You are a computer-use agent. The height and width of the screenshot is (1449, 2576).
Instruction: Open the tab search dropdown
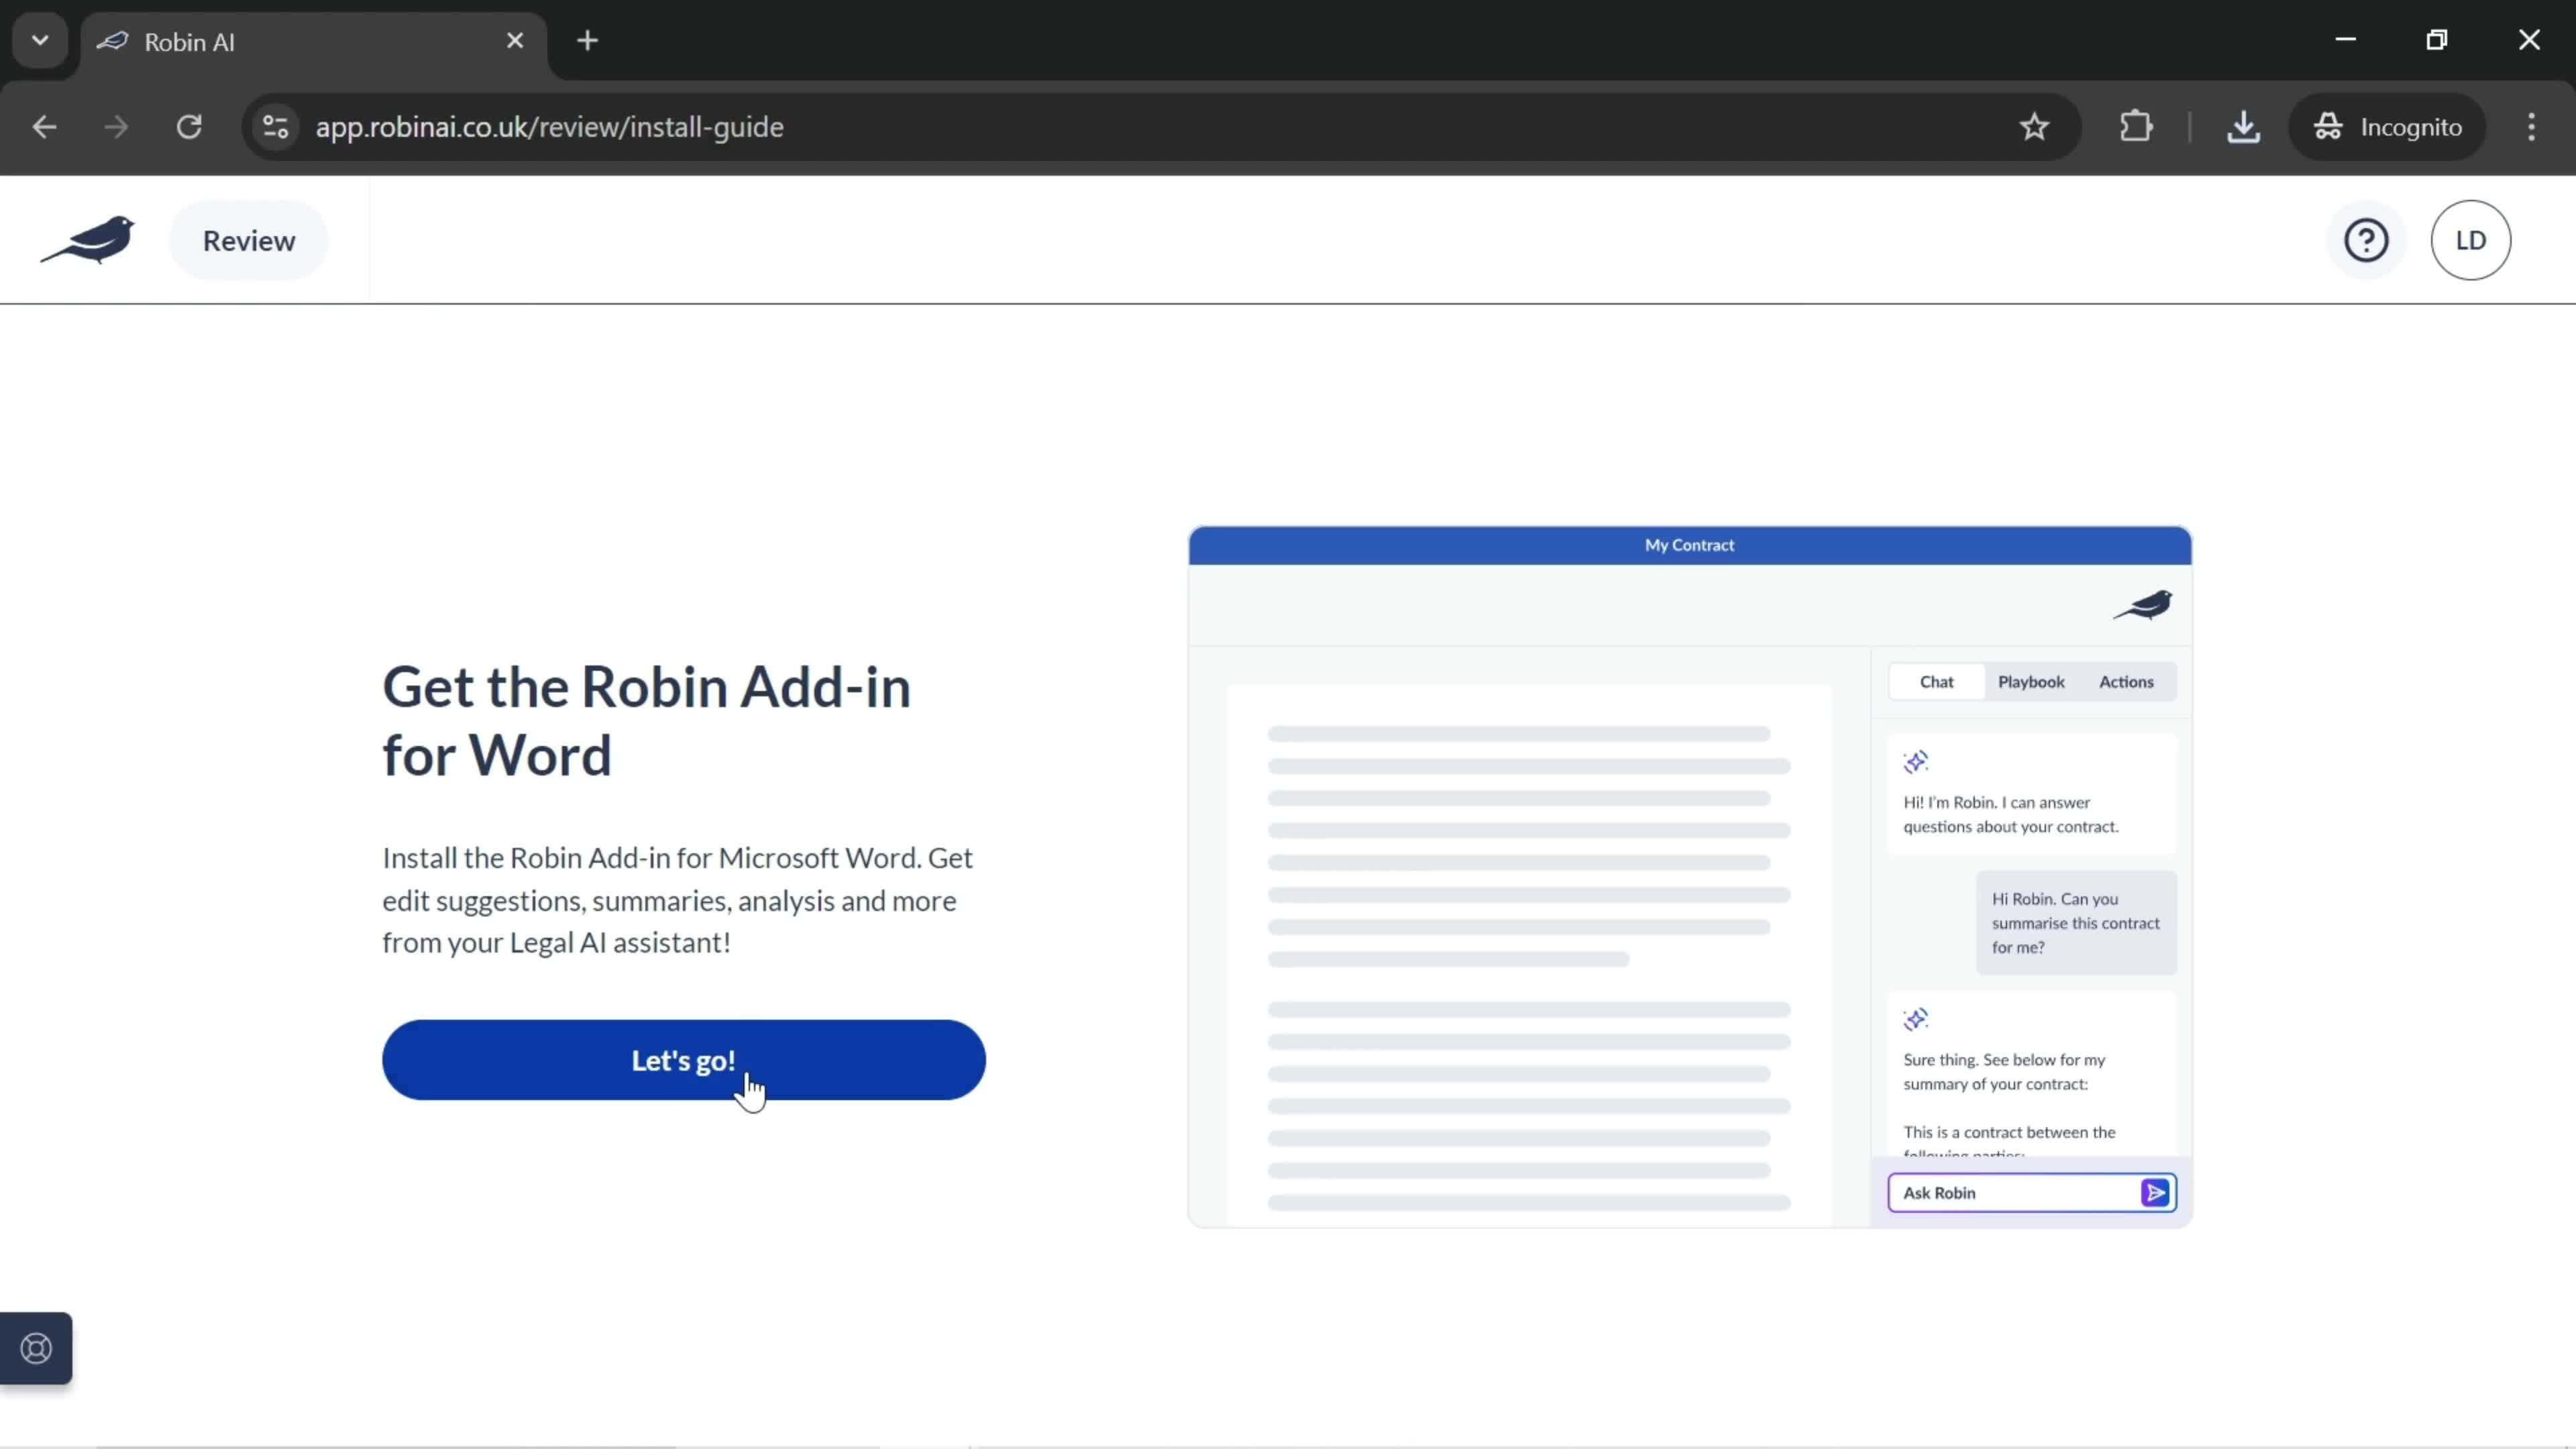coord(40,41)
